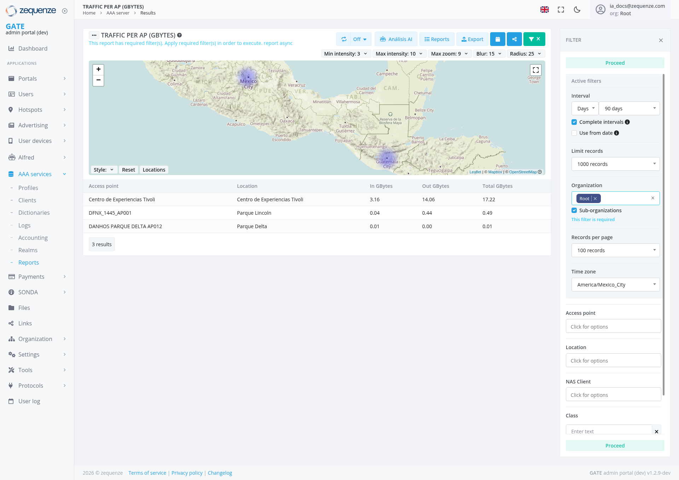Expand Hotspots sidebar menu

(37, 110)
